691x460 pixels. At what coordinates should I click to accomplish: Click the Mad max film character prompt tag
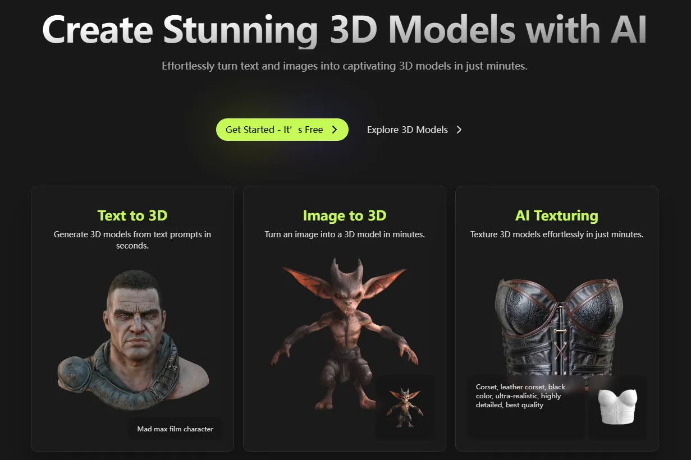click(175, 429)
